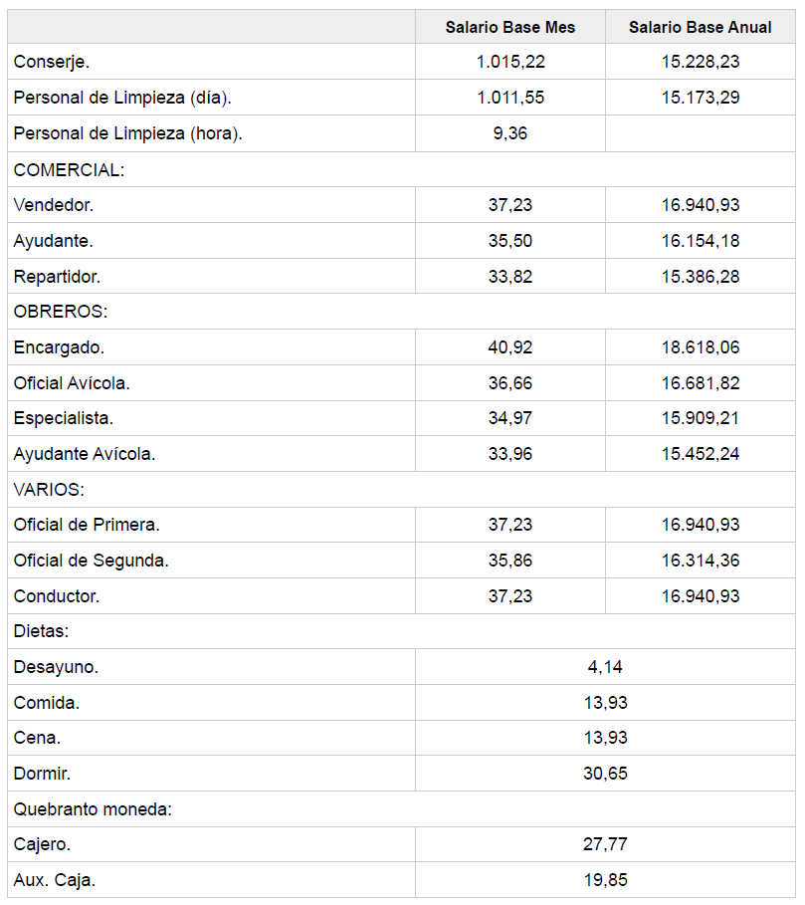Select Repartidor base value 33,82

pyautogui.click(x=510, y=276)
